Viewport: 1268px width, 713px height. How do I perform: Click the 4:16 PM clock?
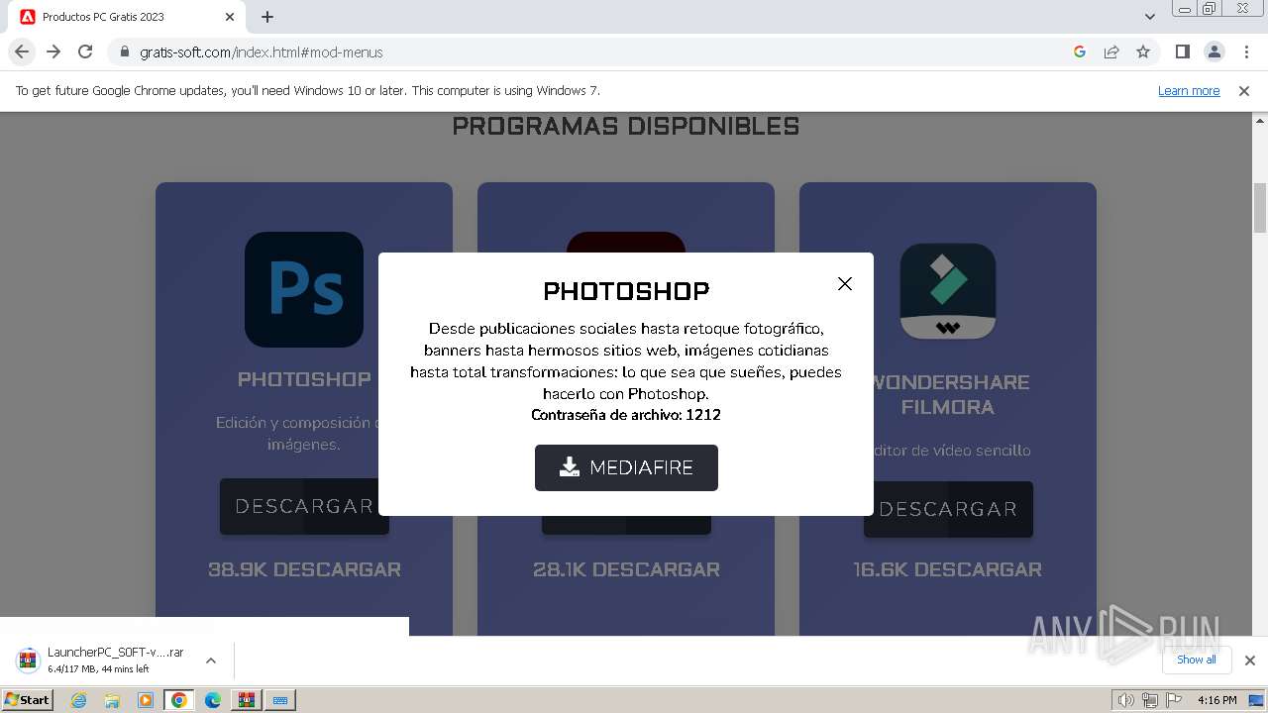coord(1216,700)
